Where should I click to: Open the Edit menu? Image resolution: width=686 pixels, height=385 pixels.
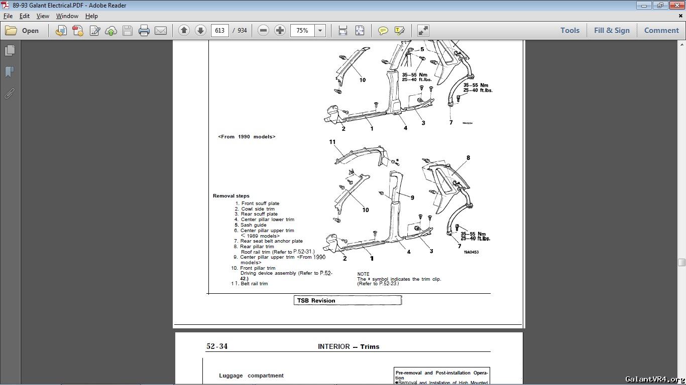click(24, 16)
